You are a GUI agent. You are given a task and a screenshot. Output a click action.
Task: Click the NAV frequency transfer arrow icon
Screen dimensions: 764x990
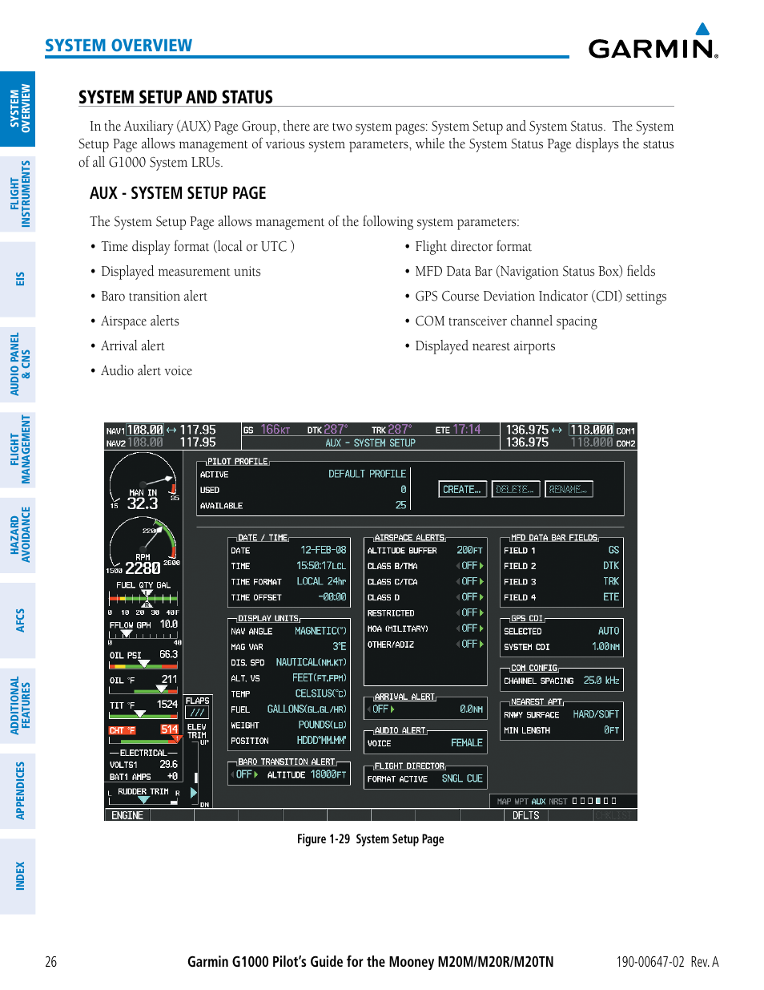point(171,430)
